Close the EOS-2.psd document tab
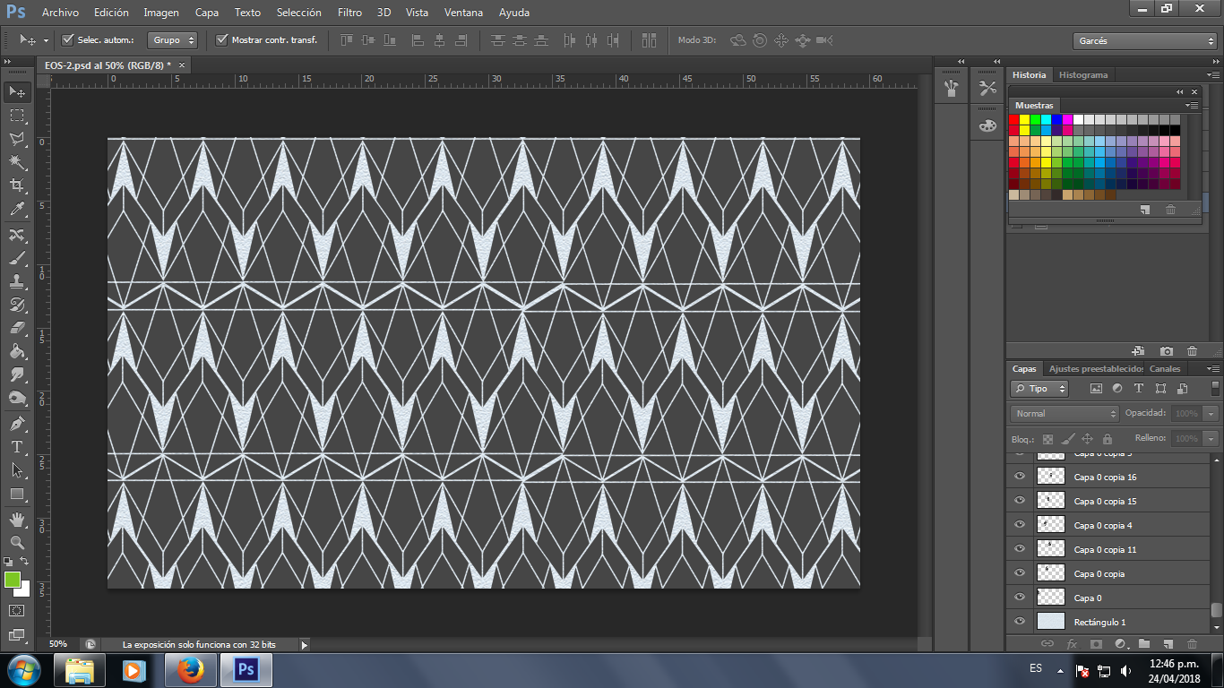The image size is (1224, 688). tap(182, 64)
